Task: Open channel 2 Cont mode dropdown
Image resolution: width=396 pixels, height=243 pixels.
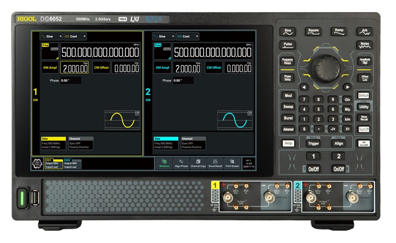Action: pyautogui.click(x=187, y=37)
